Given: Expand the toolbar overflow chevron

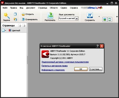Looking at the screenshot, I should (117, 17).
